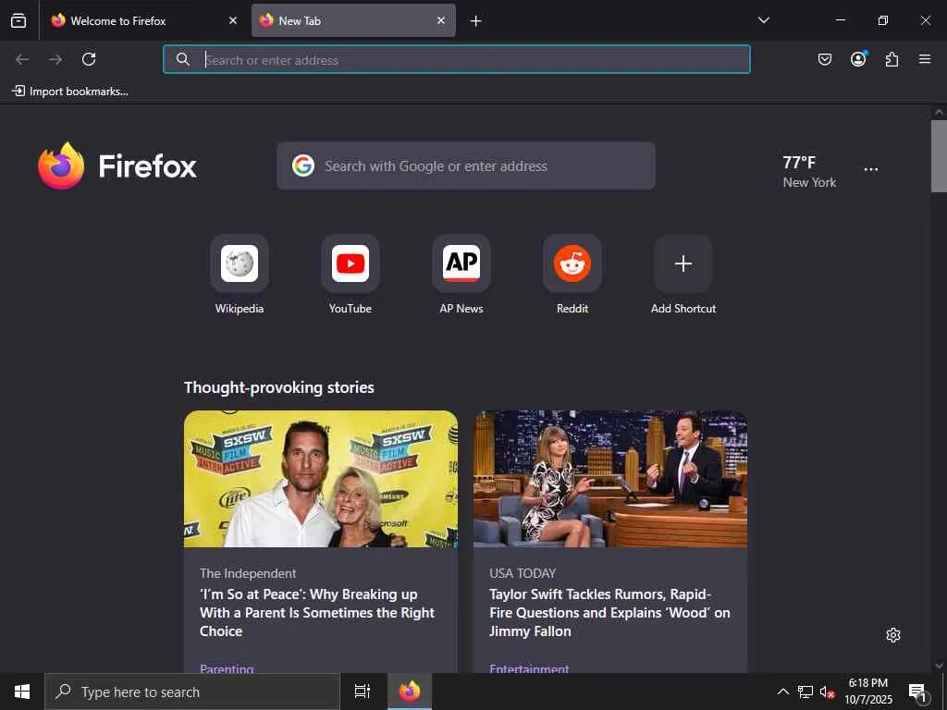Image resolution: width=947 pixels, height=710 pixels.
Task: Click the Add Shortcut tile
Action: pyautogui.click(x=683, y=275)
